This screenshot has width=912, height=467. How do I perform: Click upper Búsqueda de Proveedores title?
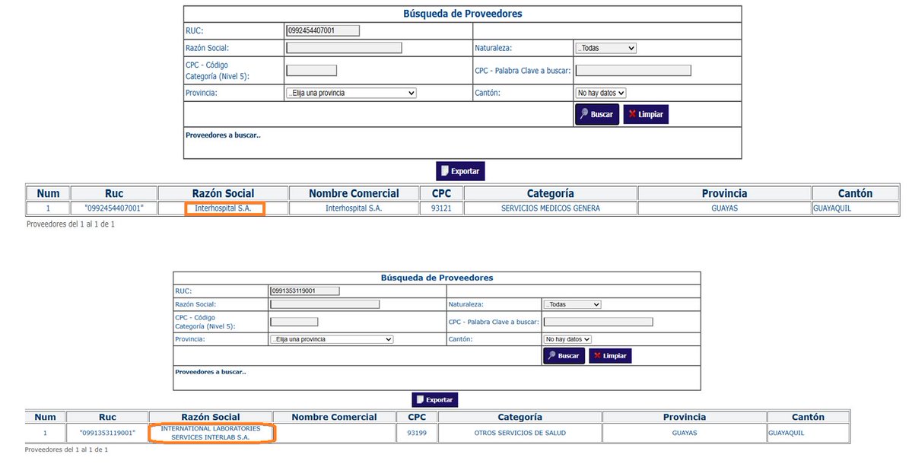[462, 14]
